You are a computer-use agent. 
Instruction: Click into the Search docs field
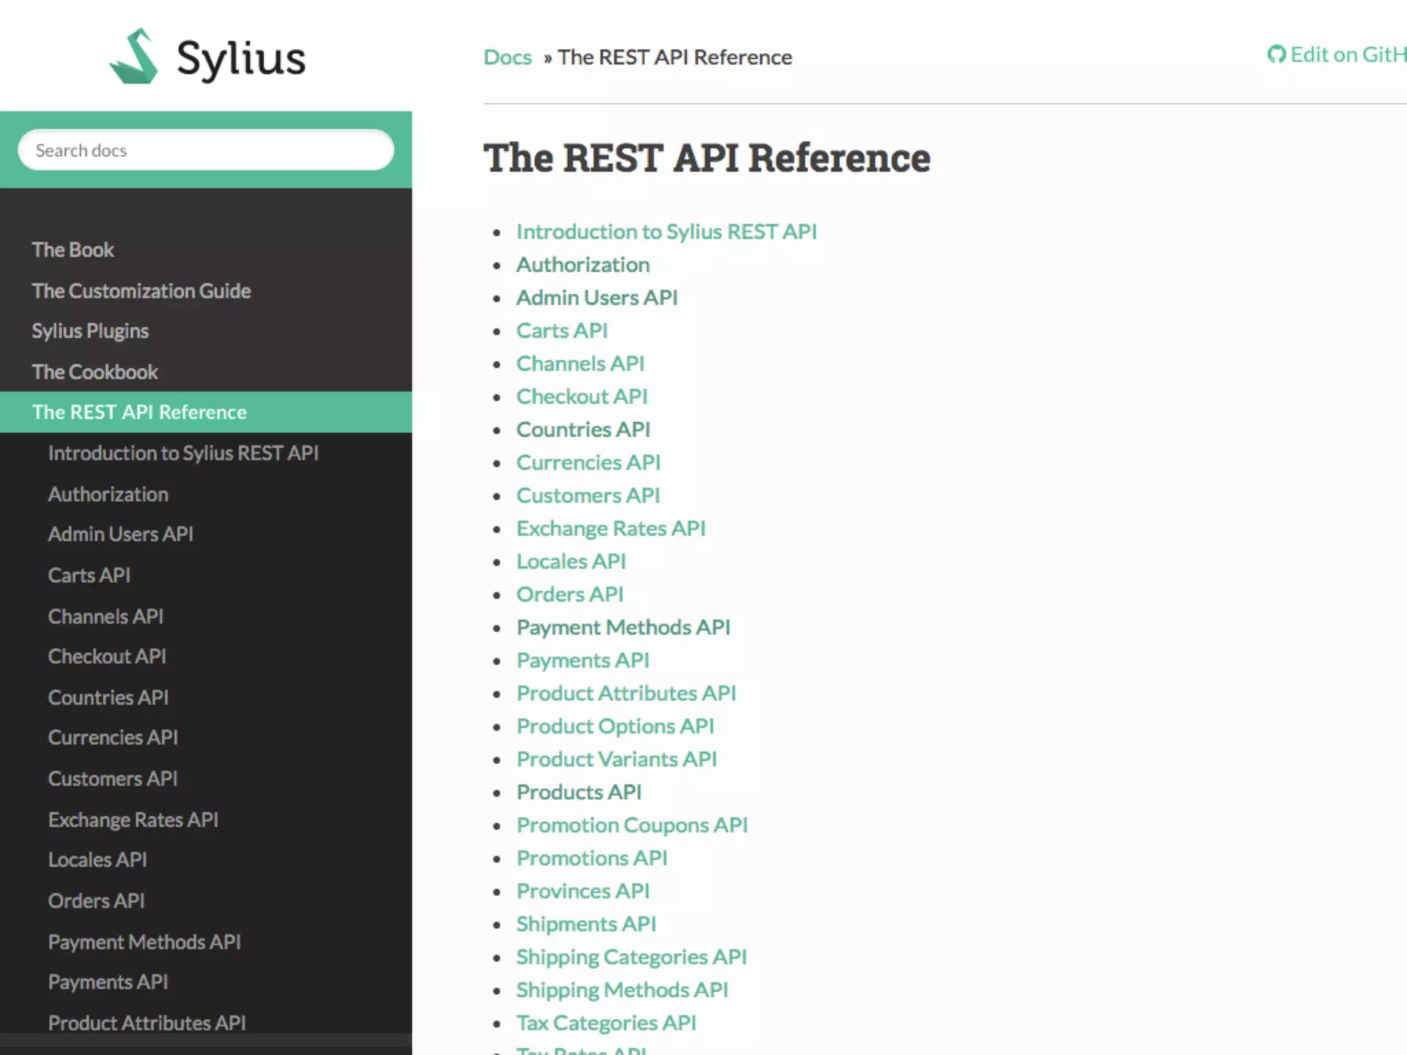coord(205,150)
